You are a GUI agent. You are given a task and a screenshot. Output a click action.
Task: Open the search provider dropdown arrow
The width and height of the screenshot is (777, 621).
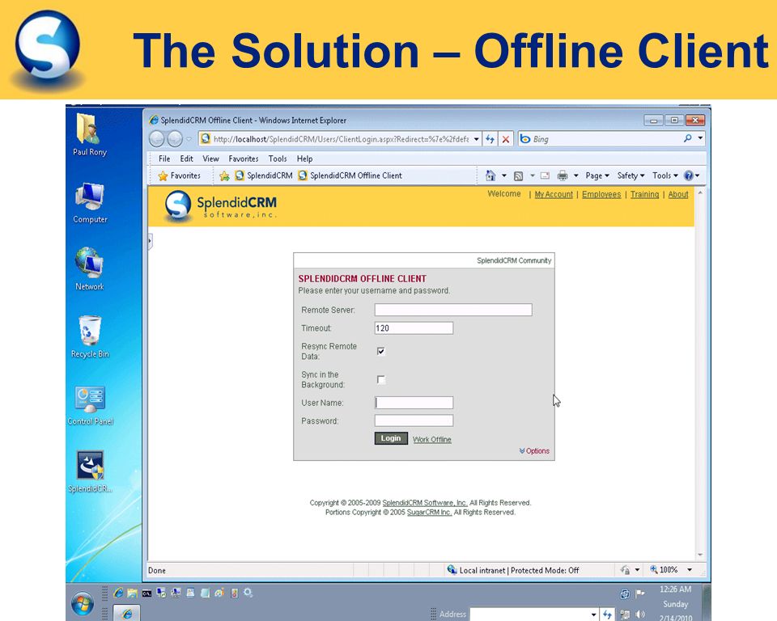tap(700, 138)
